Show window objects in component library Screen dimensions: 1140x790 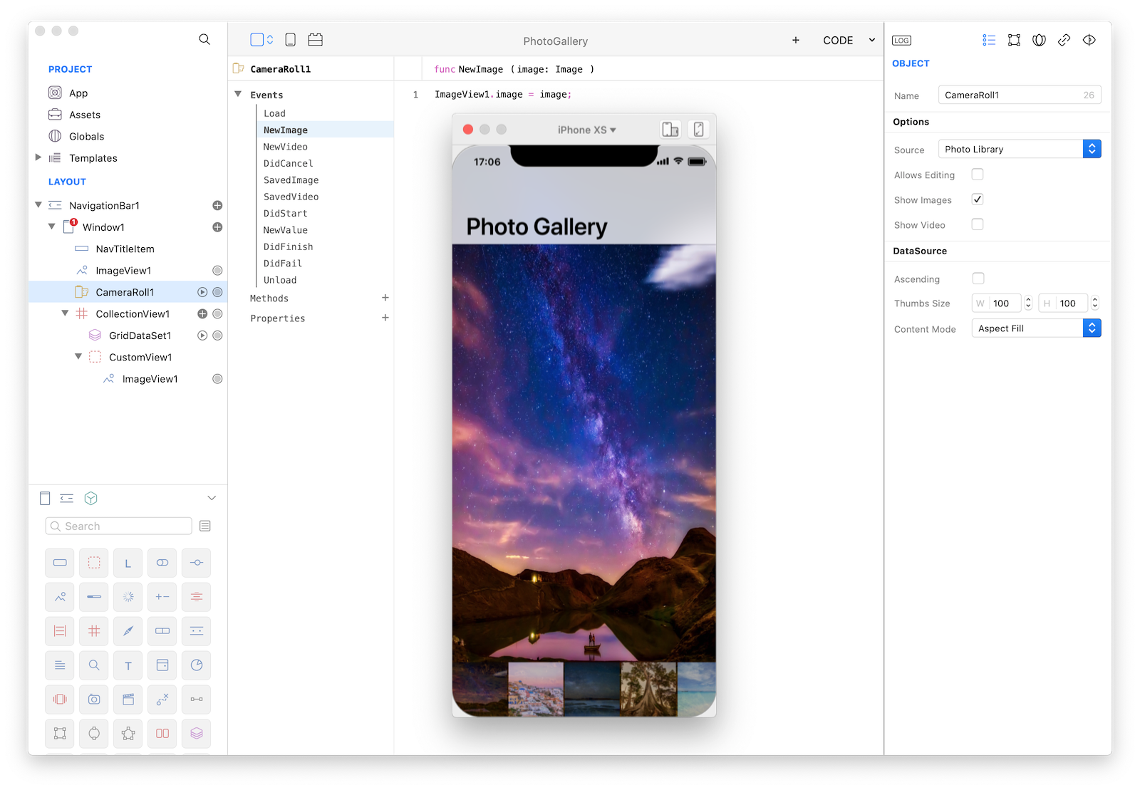coord(45,499)
